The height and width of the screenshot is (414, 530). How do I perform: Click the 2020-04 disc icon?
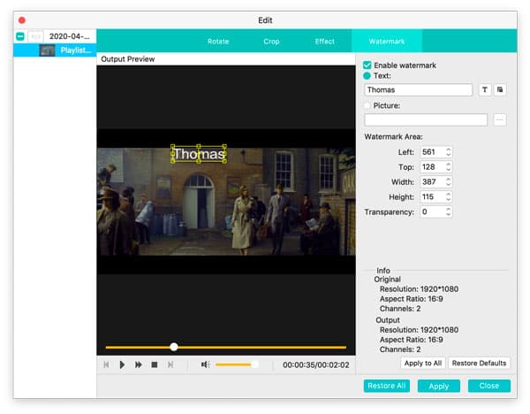(35, 36)
